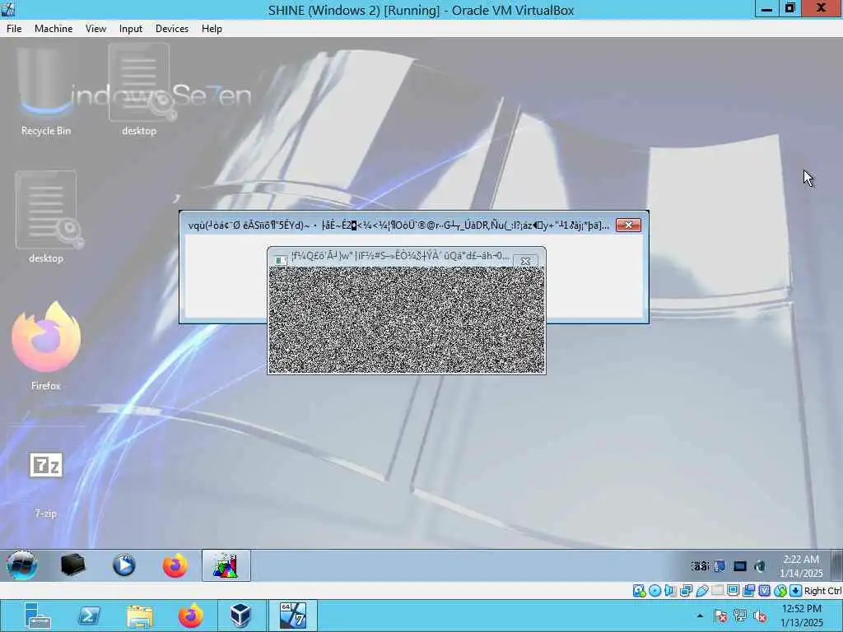The height and width of the screenshot is (632, 843).
Task: Open Firefox on the host taskbar
Action: tap(191, 616)
